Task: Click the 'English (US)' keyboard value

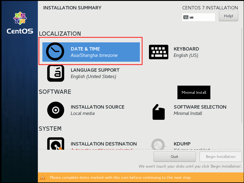Action: tap(186, 55)
